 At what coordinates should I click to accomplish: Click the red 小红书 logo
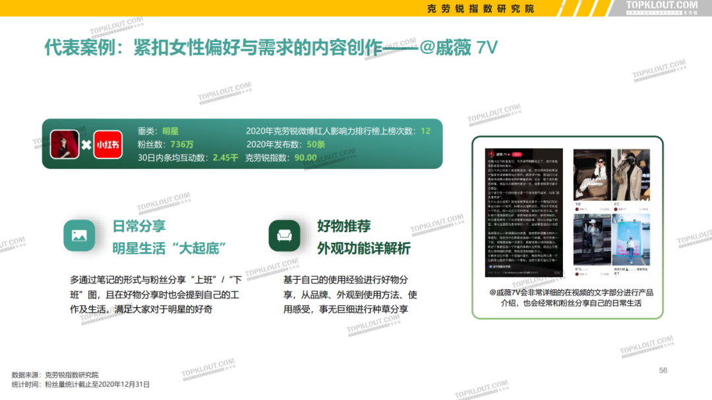click(x=107, y=145)
